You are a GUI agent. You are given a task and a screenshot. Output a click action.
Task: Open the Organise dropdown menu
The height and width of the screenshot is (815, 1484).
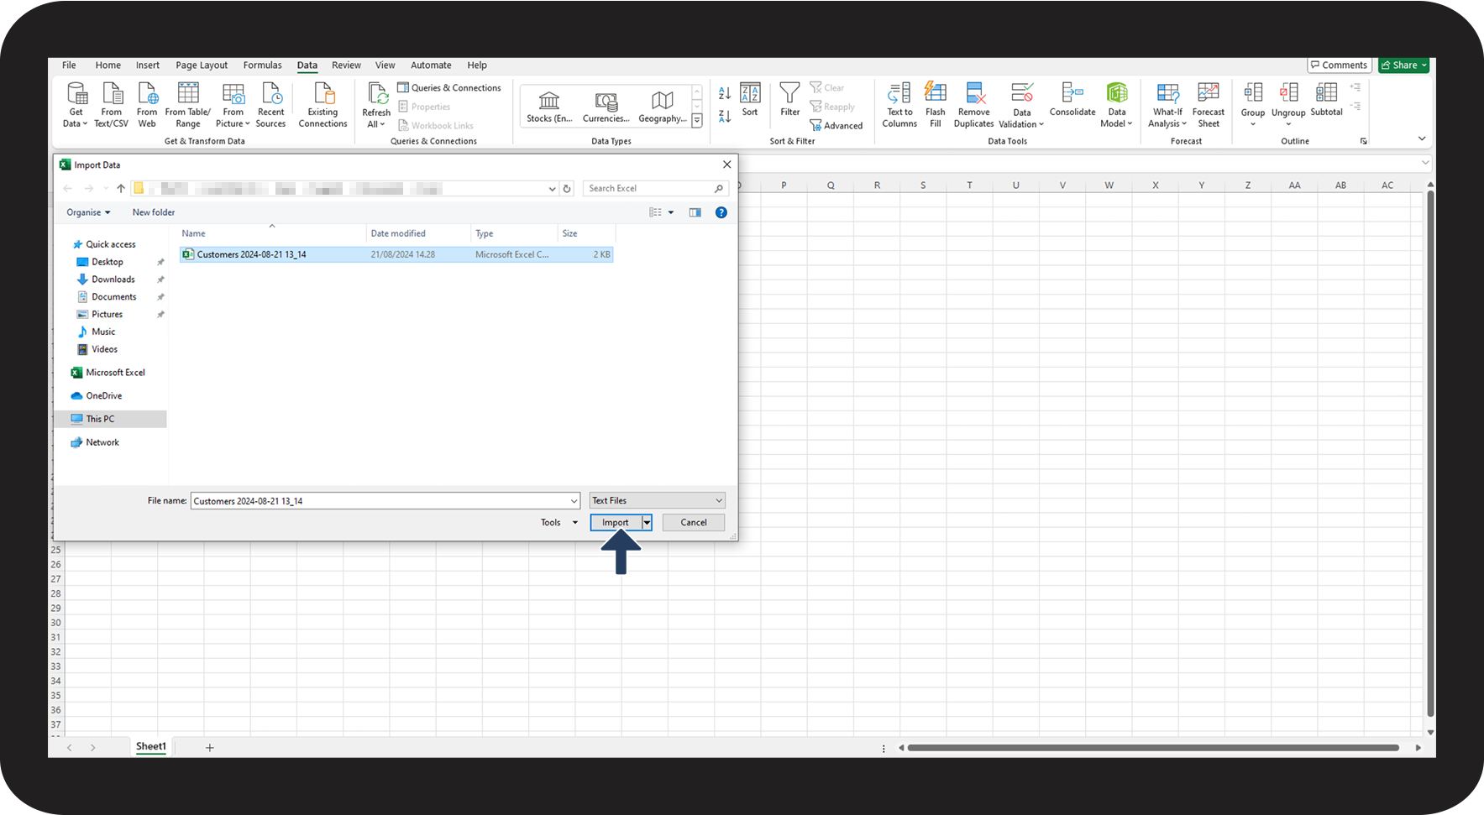point(88,212)
